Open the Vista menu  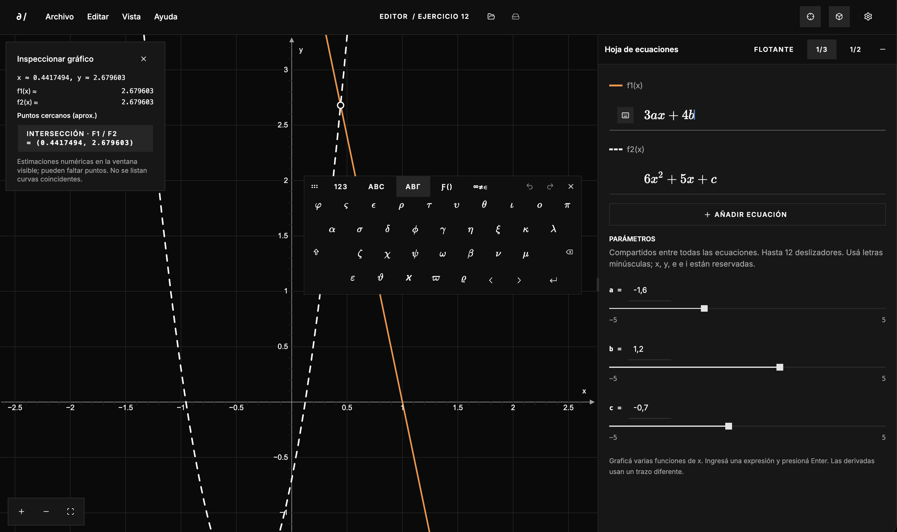[131, 16]
